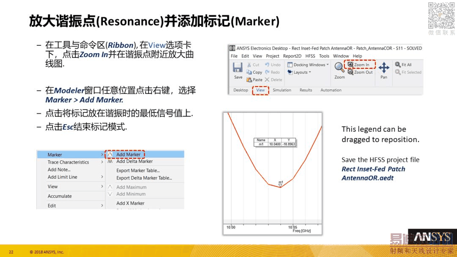The width and height of the screenshot is (457, 257).
Task: Click the Delete X icon
Action: point(267,79)
